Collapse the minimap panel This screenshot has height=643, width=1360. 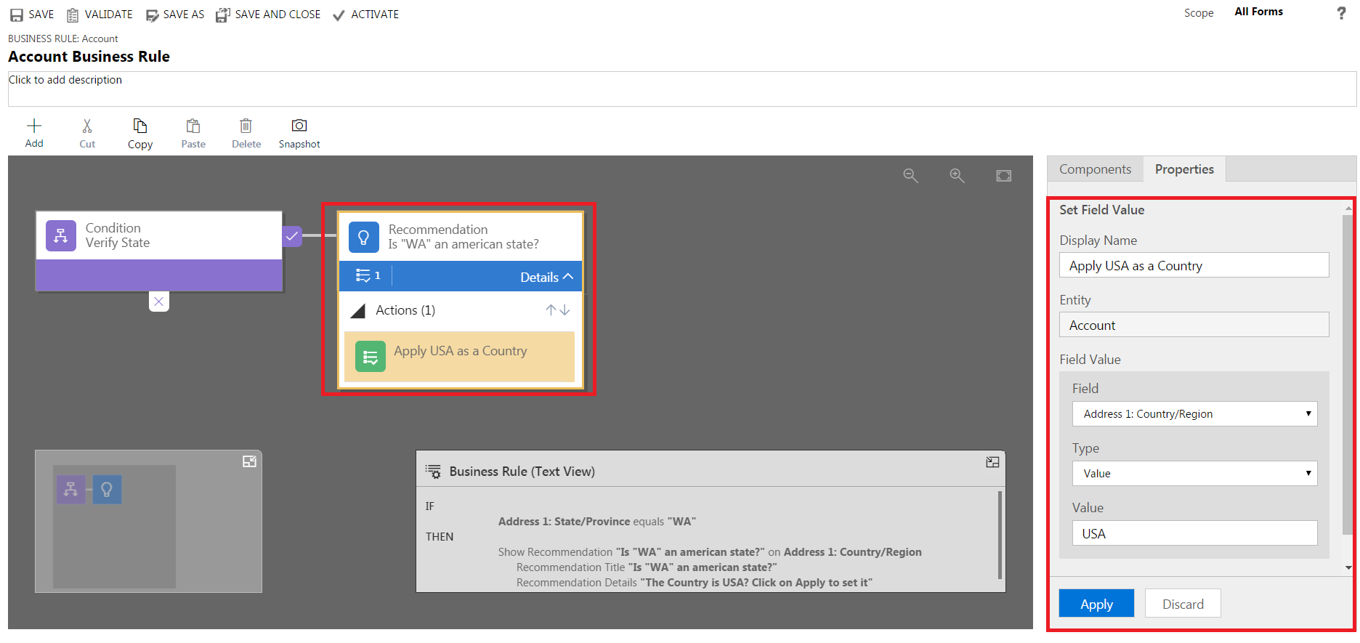pyautogui.click(x=249, y=461)
